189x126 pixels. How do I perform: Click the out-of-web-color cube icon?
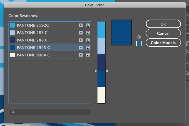pyautogui.click(x=139, y=37)
